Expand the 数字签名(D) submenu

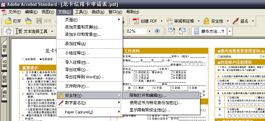pos(119,102)
